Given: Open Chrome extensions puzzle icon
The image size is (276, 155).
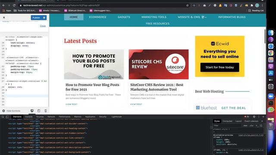Looking at the screenshot, I should 252,6.
